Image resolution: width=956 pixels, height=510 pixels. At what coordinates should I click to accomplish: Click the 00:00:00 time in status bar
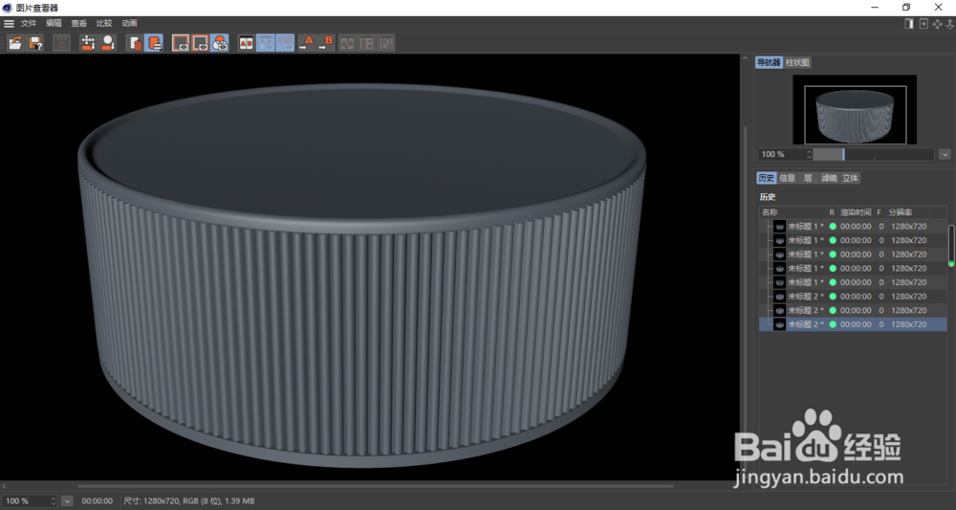point(98,500)
